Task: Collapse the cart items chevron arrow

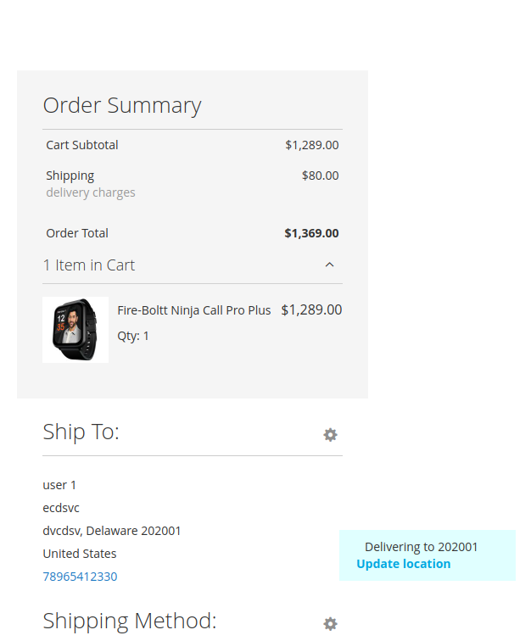Action: tap(330, 265)
